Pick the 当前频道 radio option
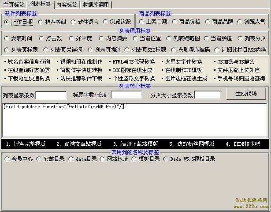The image size is (271, 212). (x=206, y=38)
